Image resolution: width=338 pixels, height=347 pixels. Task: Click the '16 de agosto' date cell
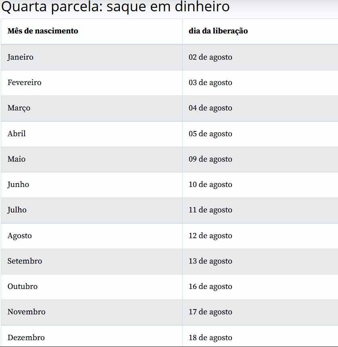point(211,287)
